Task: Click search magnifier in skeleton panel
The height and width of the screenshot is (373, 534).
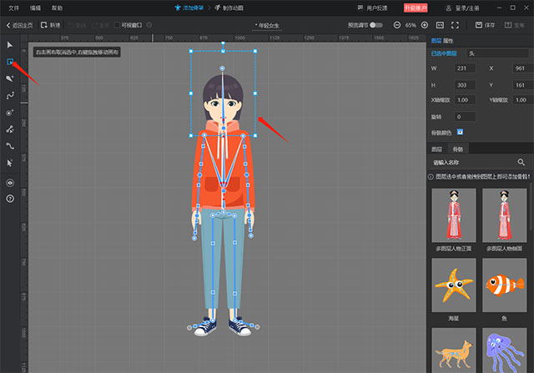Action: coord(521,162)
